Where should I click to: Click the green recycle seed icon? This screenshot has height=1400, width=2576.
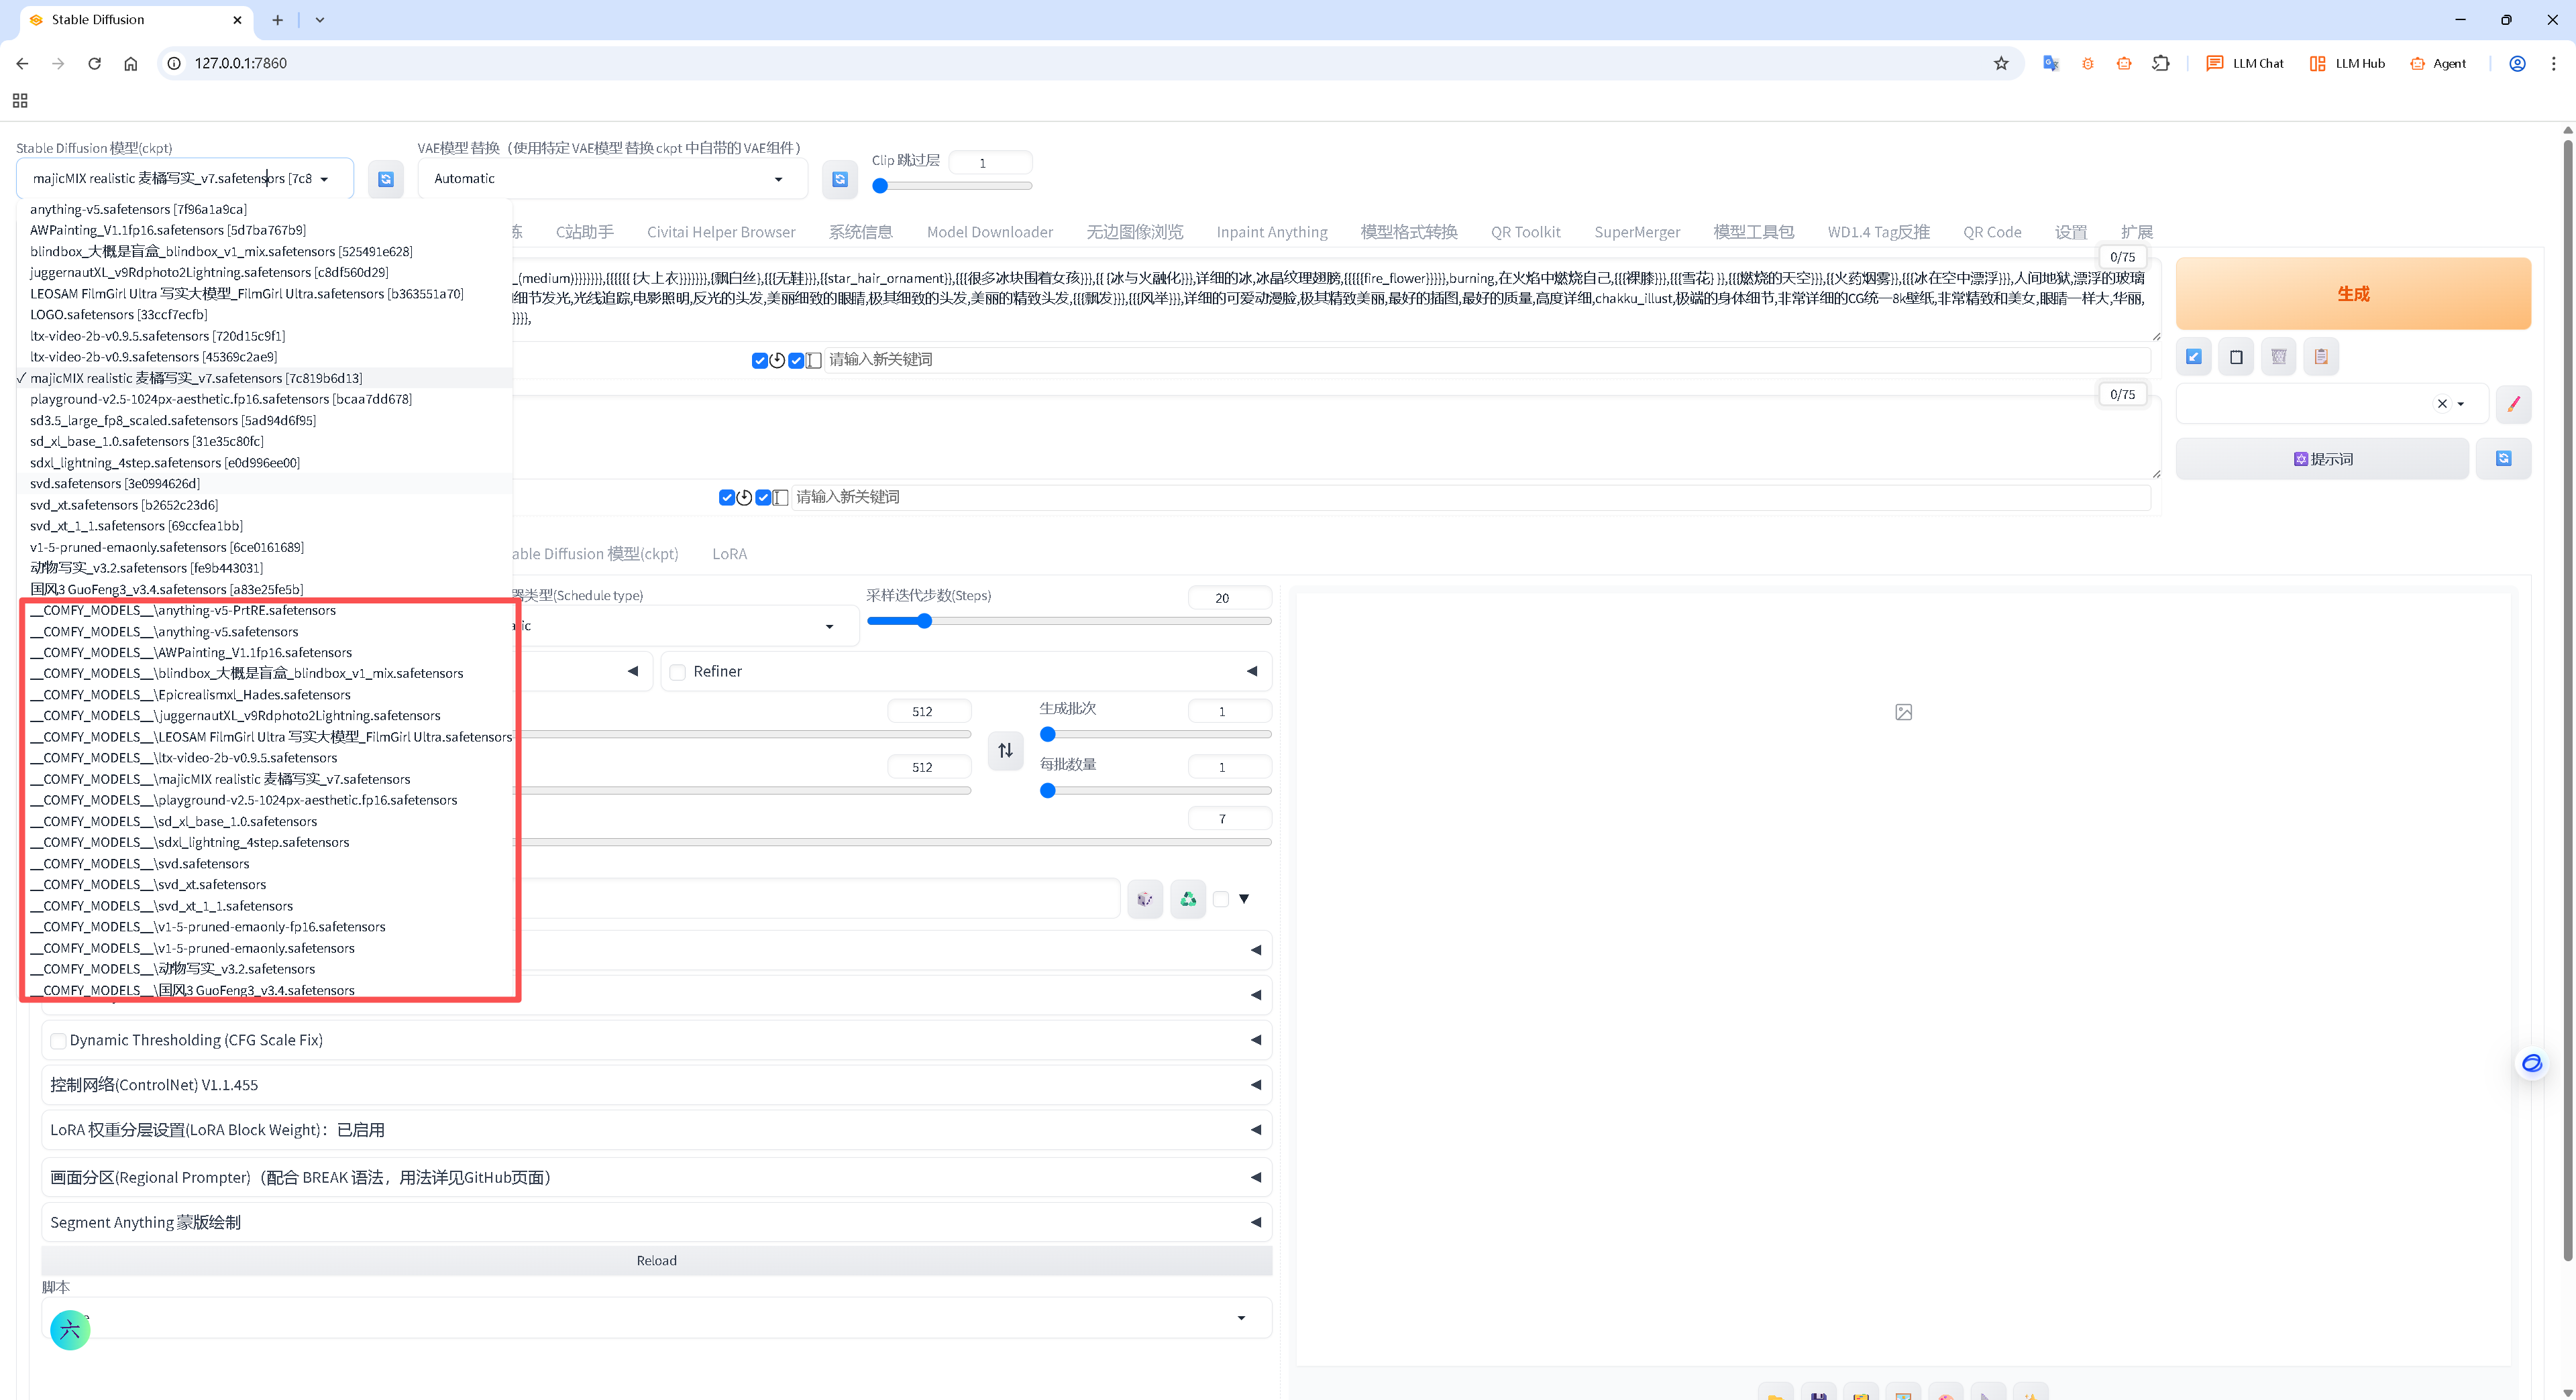tap(1188, 899)
